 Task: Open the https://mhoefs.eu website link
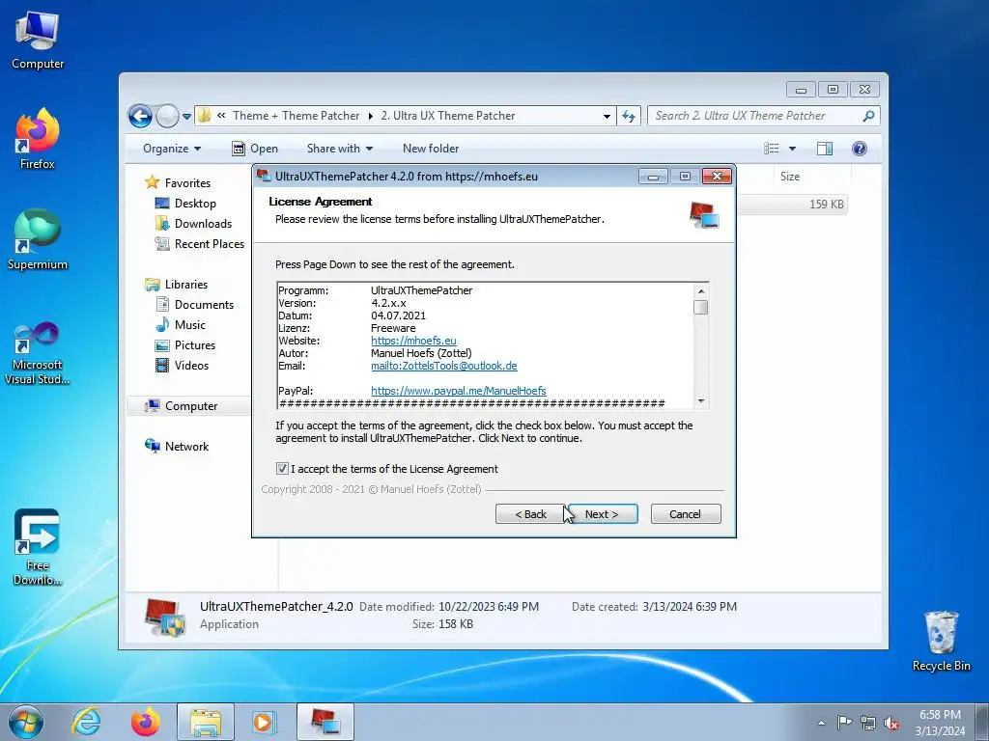click(x=413, y=341)
